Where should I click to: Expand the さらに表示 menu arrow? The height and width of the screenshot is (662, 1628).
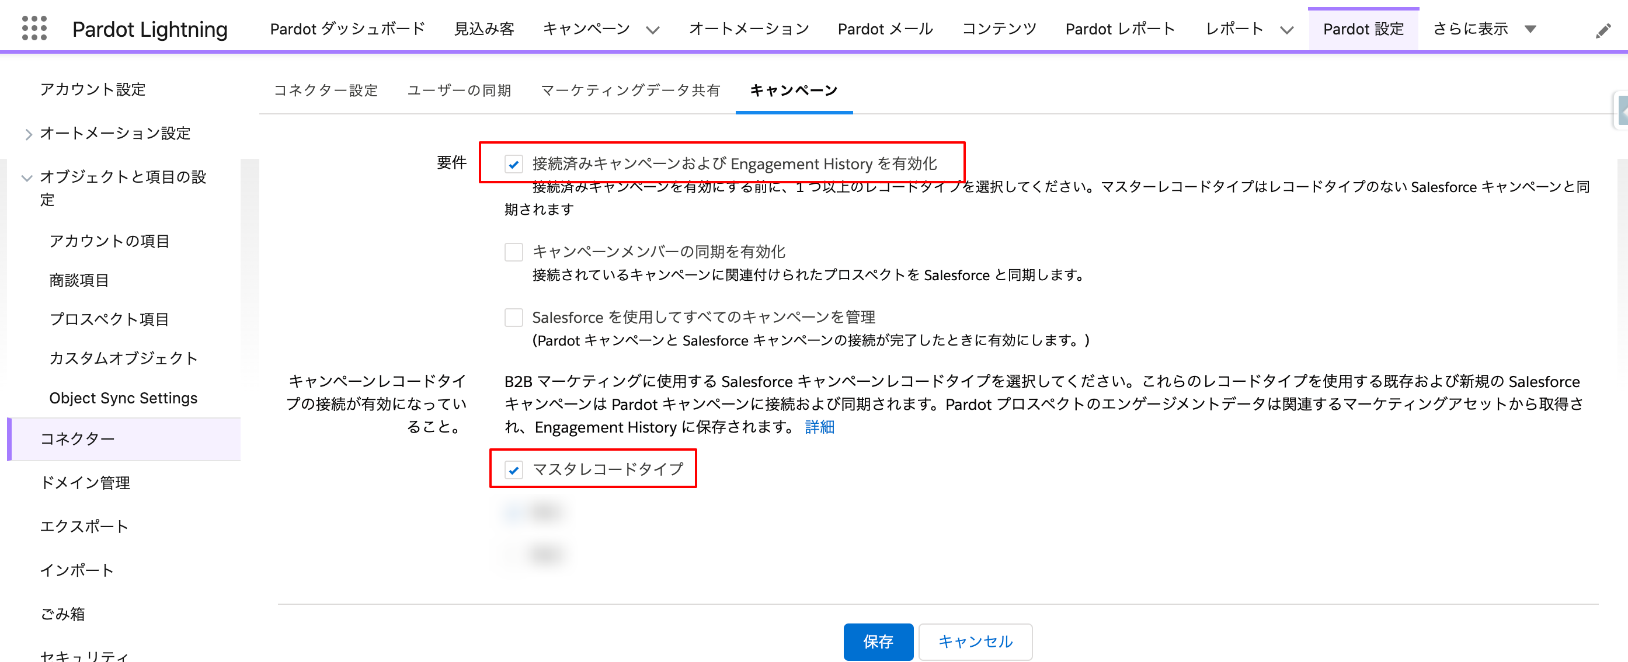1530,29
